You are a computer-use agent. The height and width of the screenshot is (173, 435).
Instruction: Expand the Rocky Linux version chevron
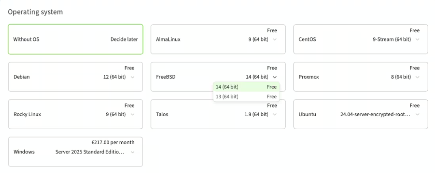[132, 115]
